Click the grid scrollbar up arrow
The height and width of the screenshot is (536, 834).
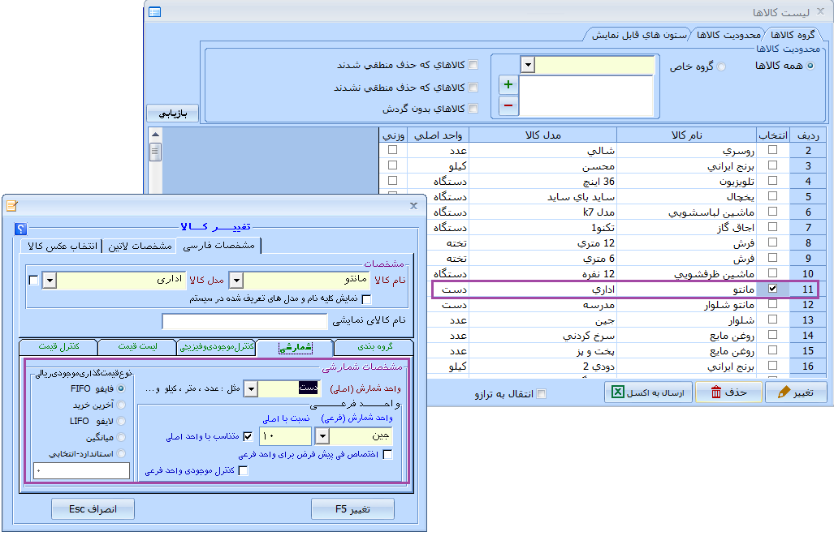[x=155, y=135]
